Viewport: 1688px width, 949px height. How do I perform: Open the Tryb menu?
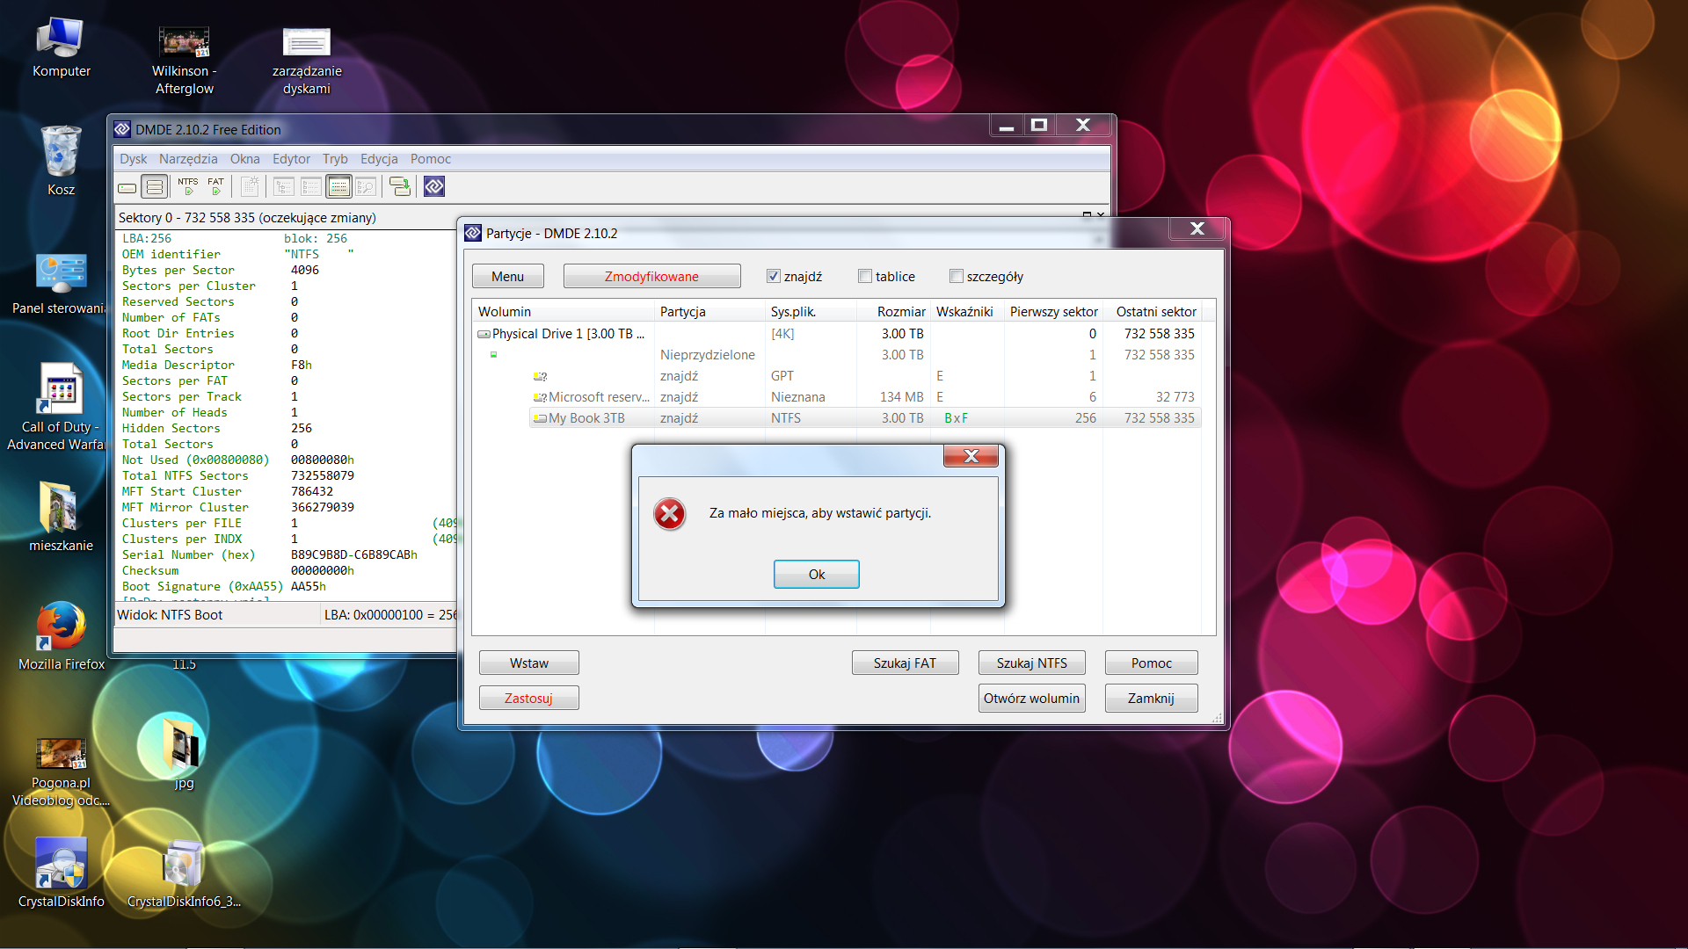335,159
